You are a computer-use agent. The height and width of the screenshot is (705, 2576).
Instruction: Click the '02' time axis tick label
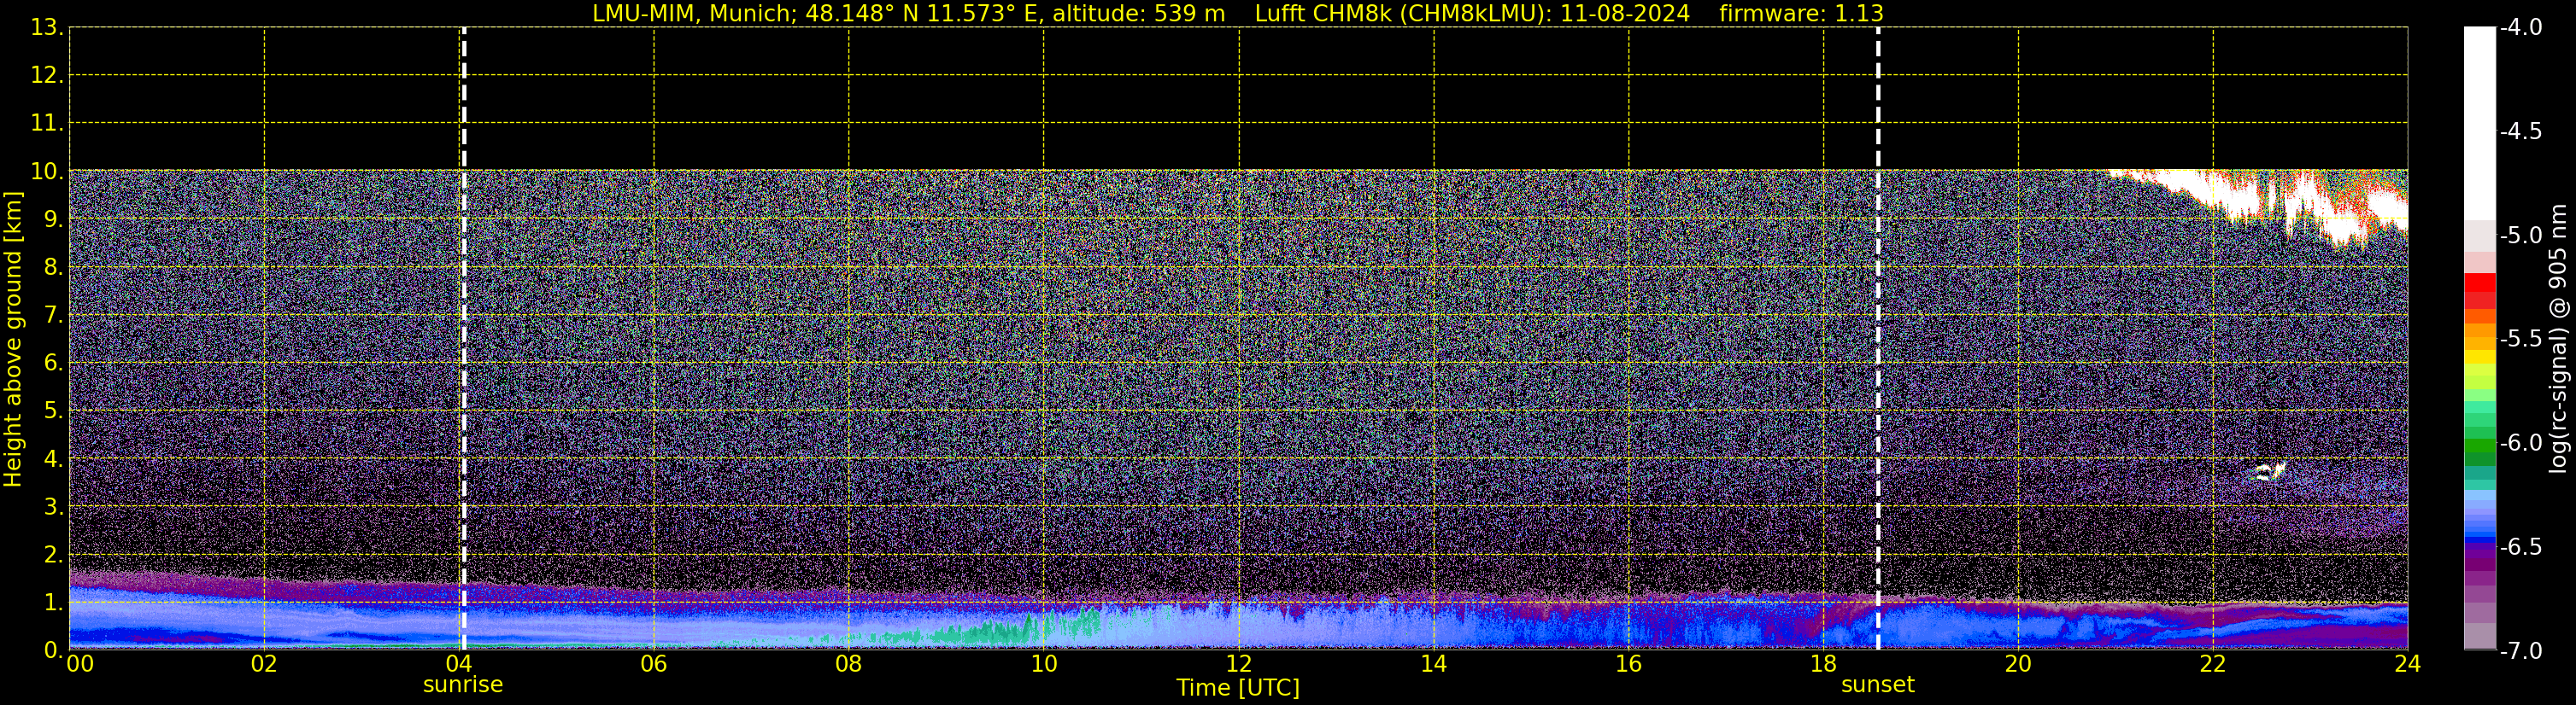(x=264, y=664)
